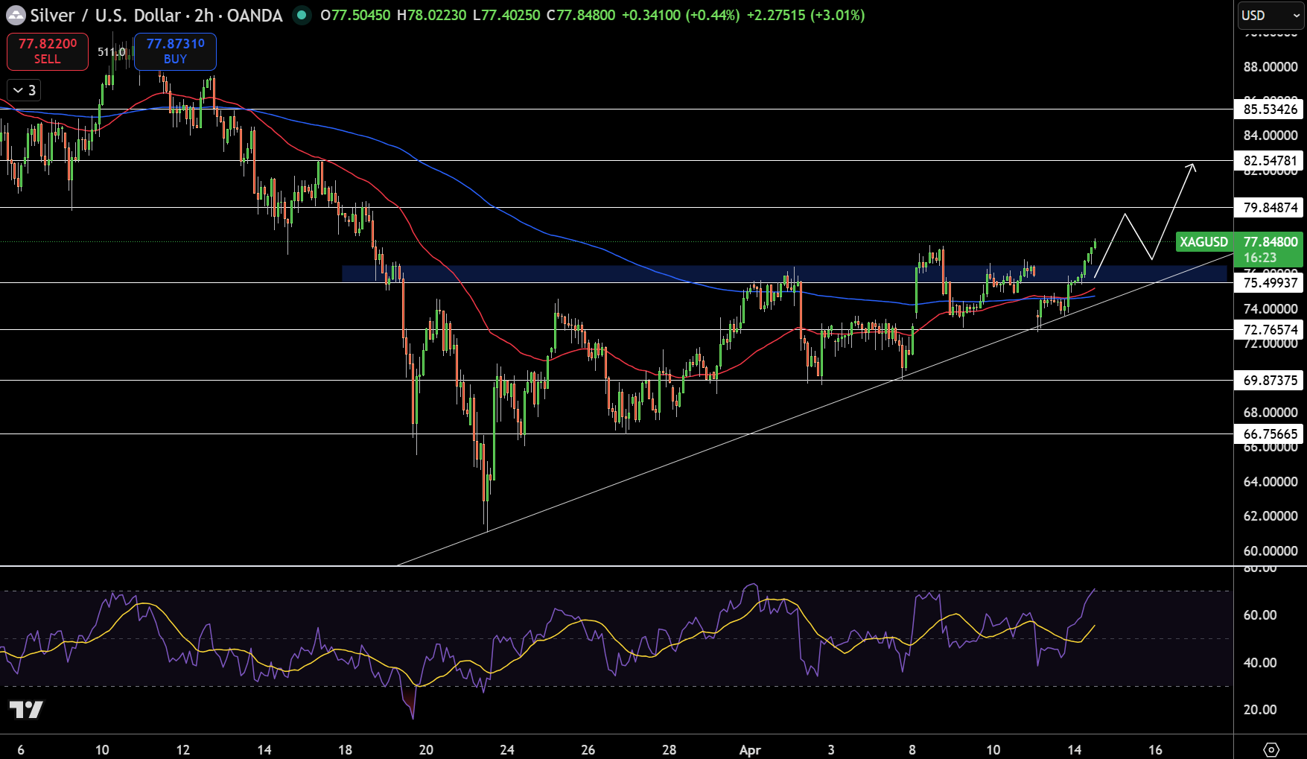Click the Apr date label on time axis

pos(750,749)
